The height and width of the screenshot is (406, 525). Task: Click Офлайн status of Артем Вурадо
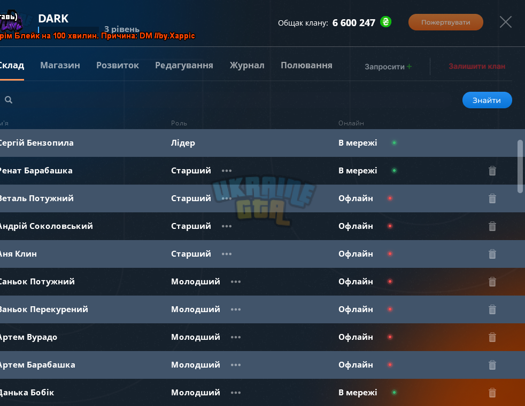pyautogui.click(x=356, y=337)
